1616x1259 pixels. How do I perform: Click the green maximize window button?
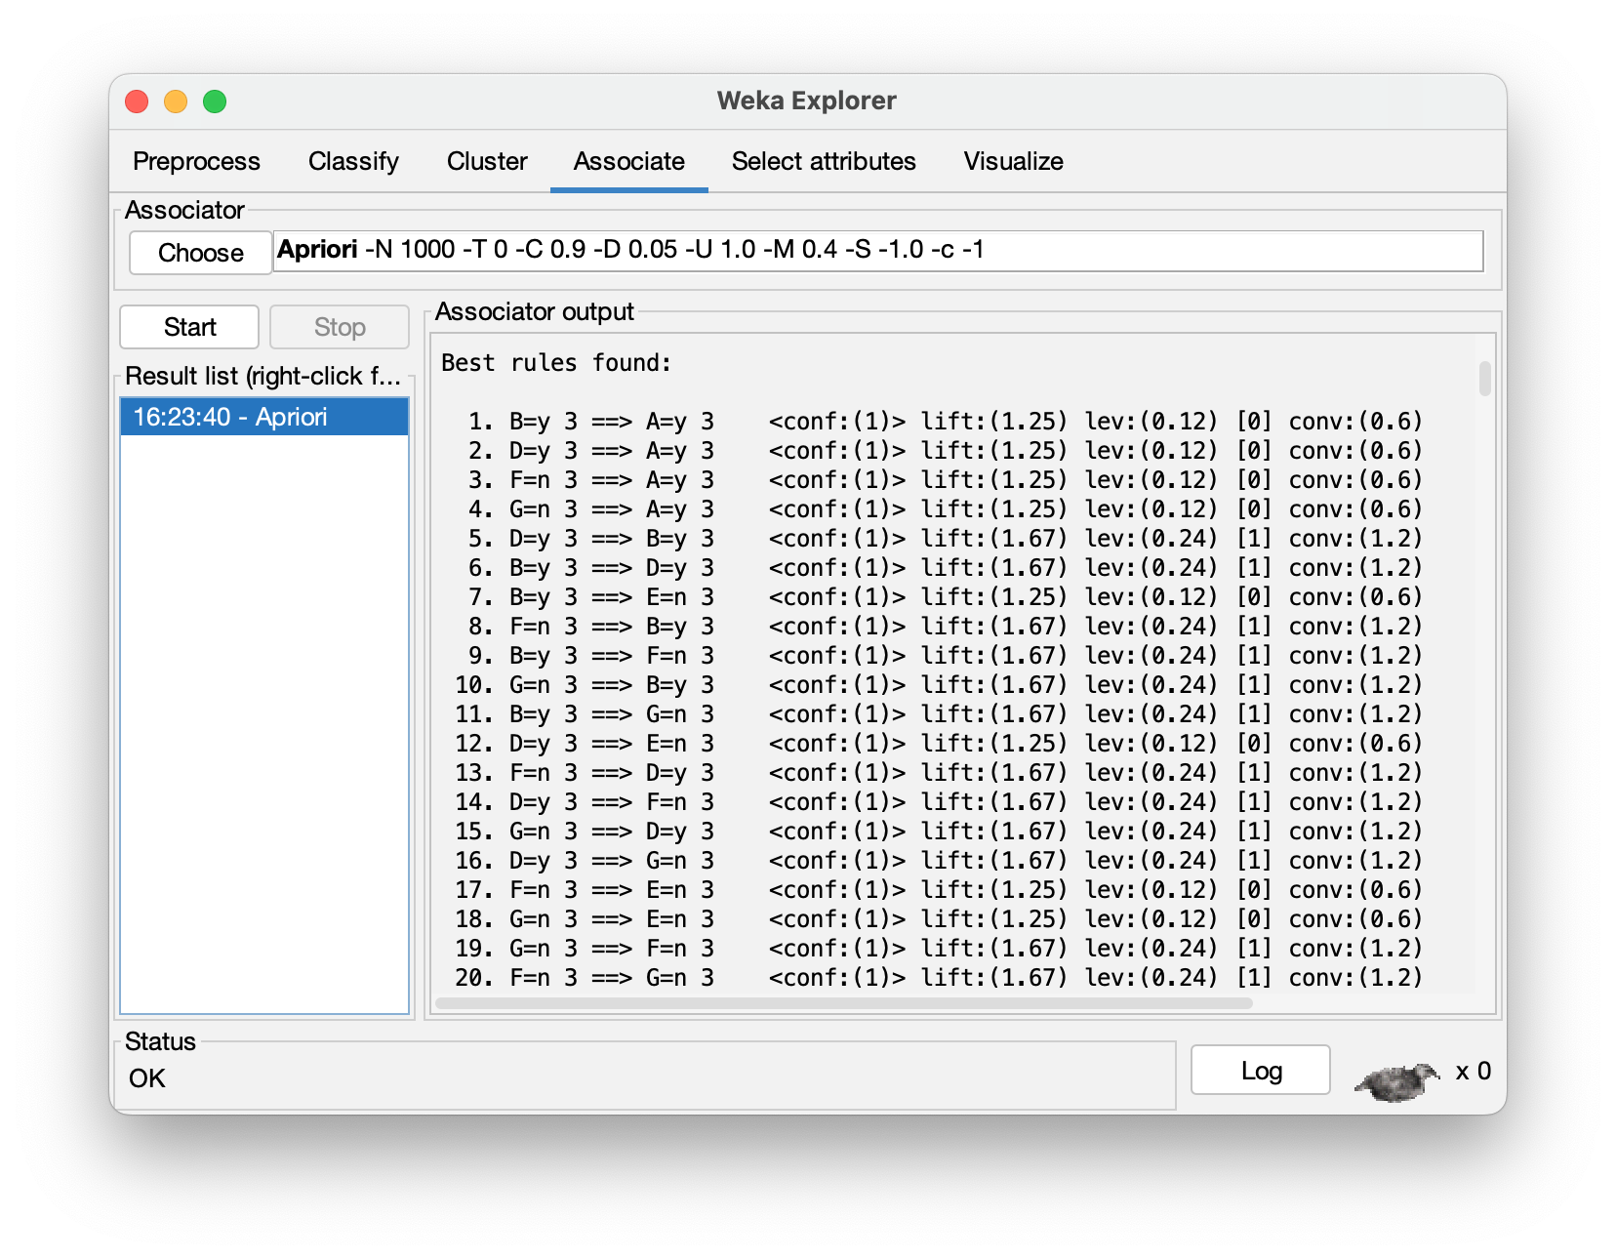pyautogui.click(x=215, y=102)
